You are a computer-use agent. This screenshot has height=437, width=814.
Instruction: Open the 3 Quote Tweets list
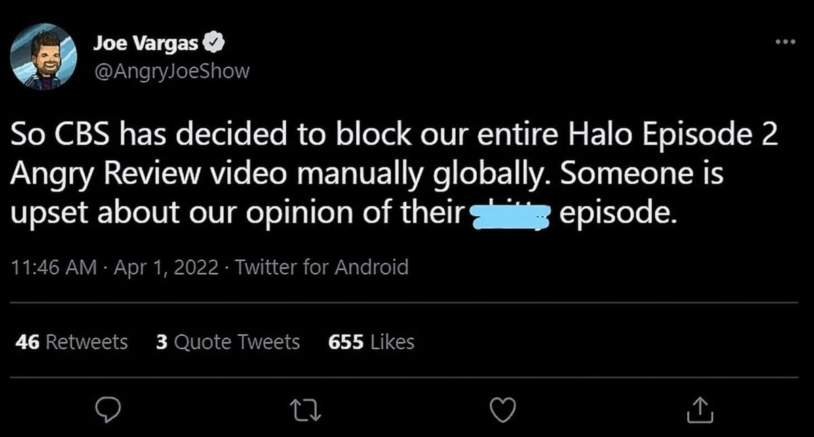[227, 342]
